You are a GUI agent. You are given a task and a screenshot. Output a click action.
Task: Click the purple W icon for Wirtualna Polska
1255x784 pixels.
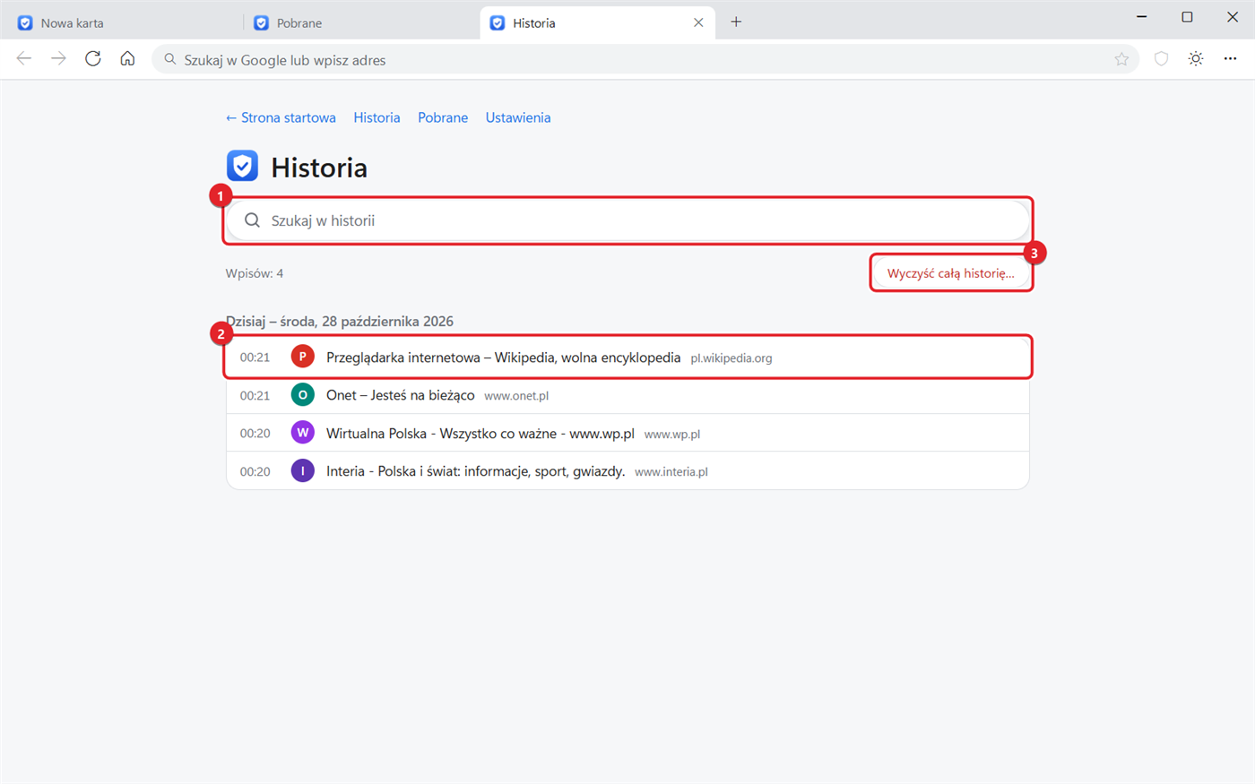tap(303, 433)
